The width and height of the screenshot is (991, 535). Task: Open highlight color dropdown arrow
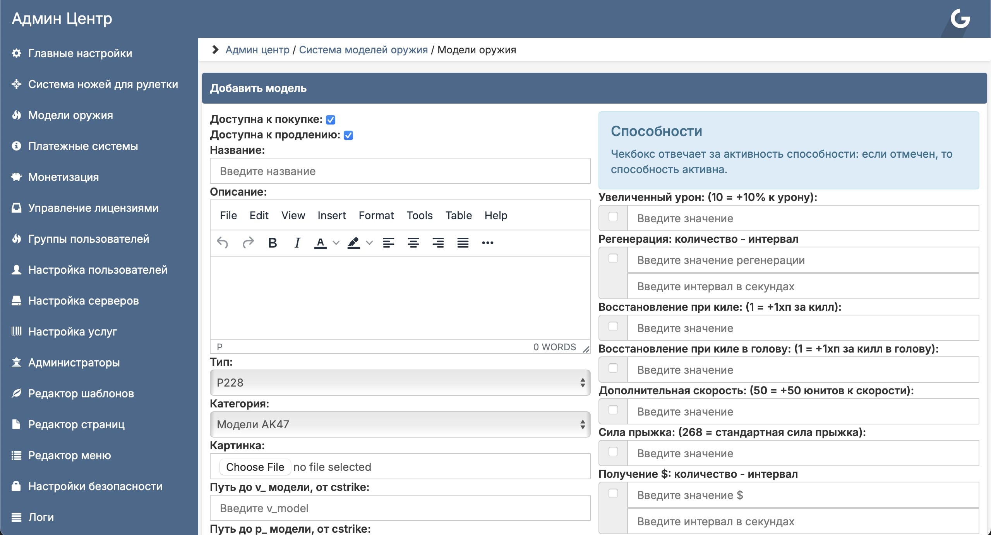pyautogui.click(x=369, y=243)
